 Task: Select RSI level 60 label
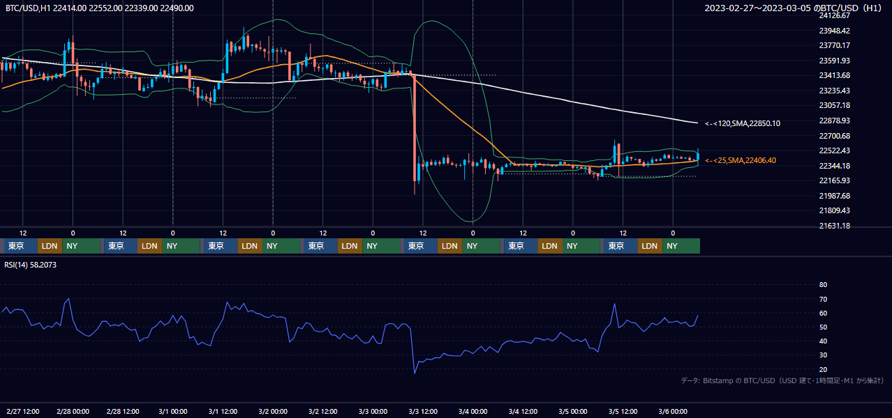(823, 313)
